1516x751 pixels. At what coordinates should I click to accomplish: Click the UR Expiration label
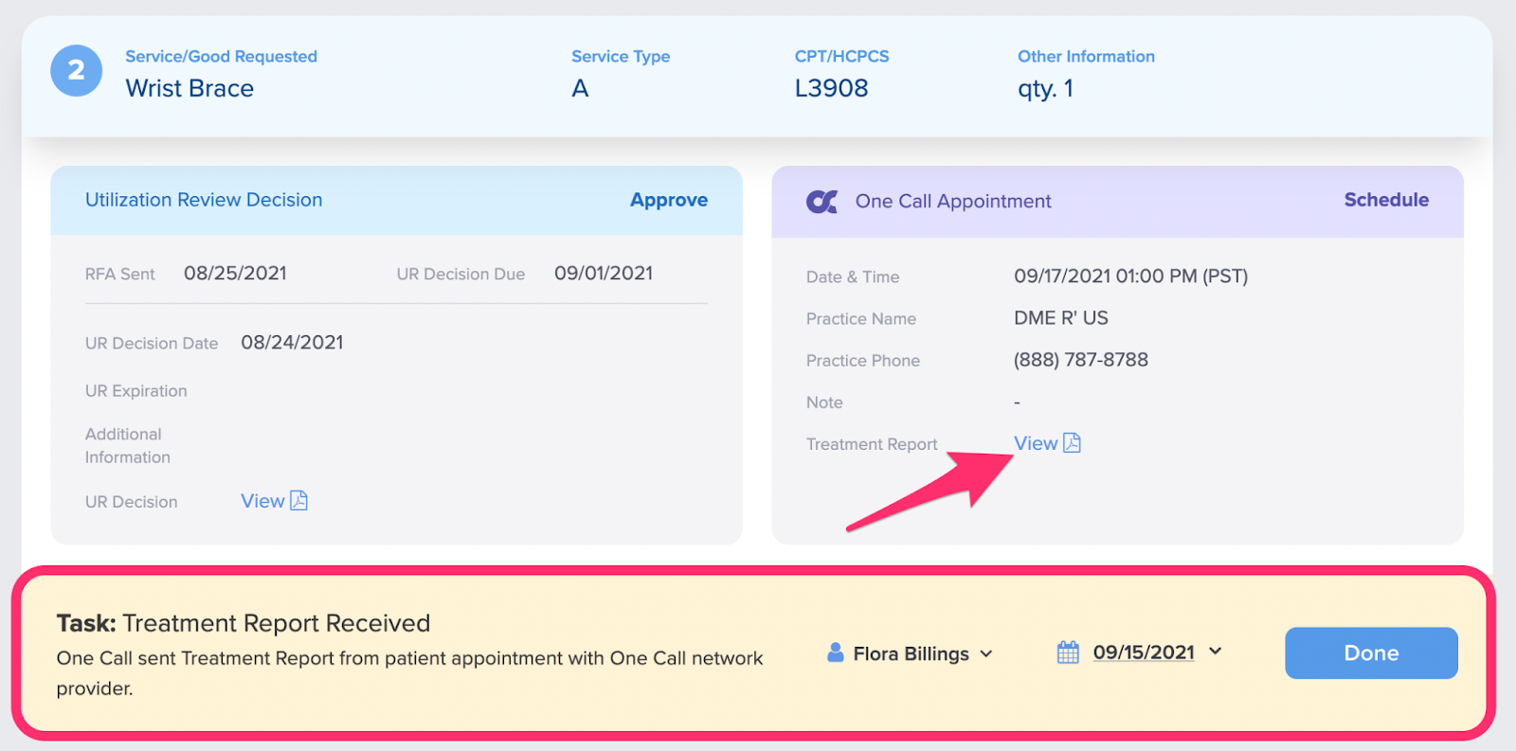pos(135,391)
